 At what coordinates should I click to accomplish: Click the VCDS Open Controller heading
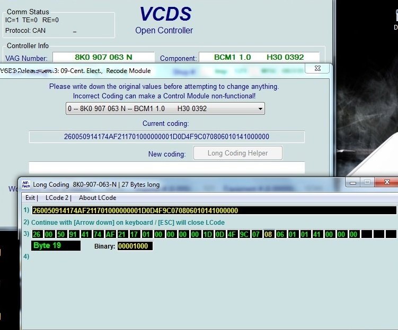coord(165,21)
